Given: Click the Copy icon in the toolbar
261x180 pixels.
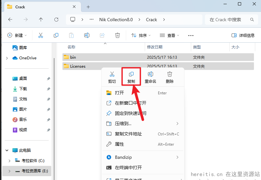Looking at the screenshot, I should (56, 35).
